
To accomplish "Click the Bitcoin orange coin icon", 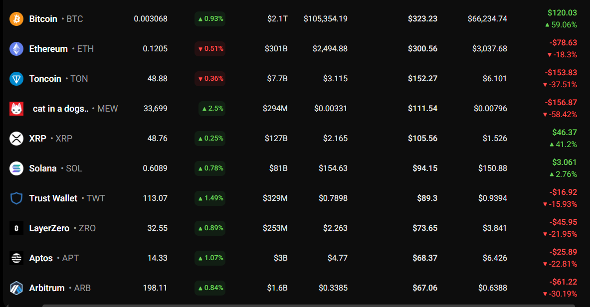I will 16,19.
